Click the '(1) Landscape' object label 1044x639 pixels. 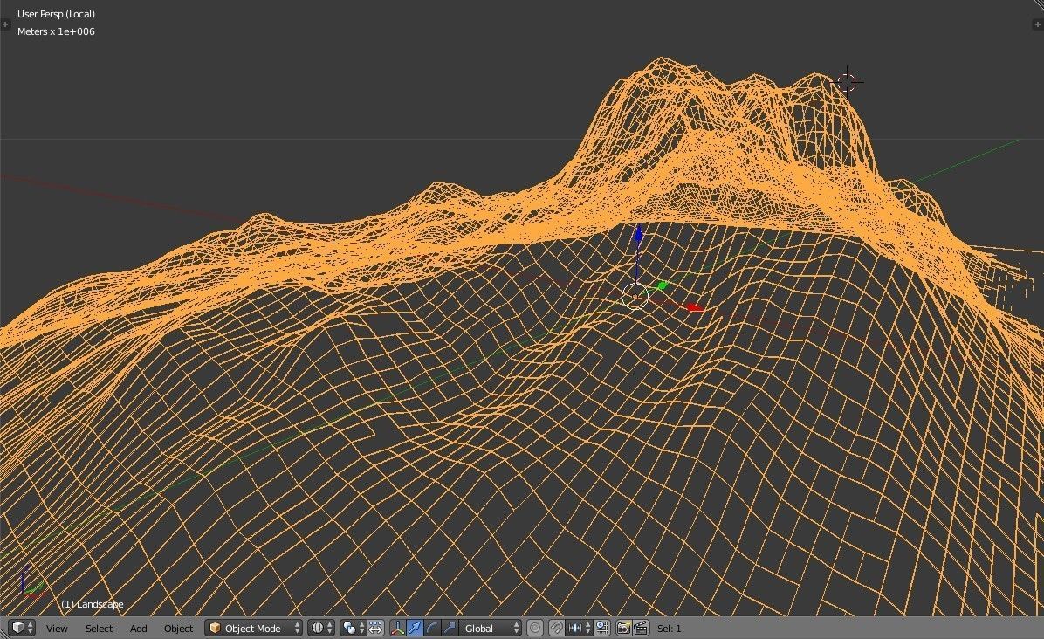pos(92,604)
